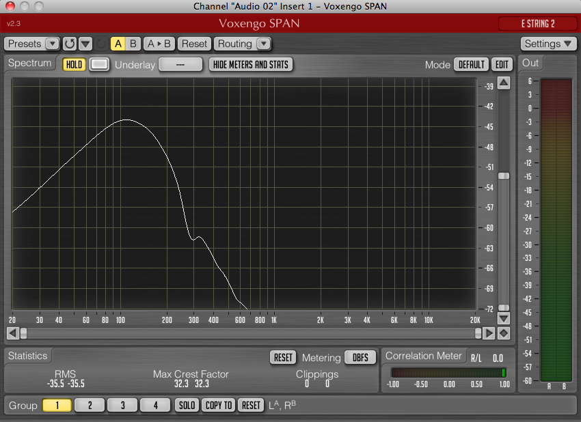
Task: Click the COPY TO button
Action: tap(219, 406)
